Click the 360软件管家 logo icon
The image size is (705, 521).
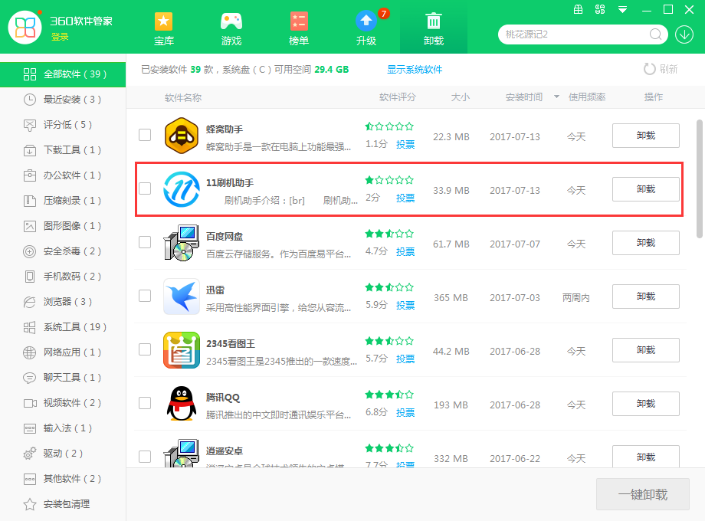pos(26,28)
